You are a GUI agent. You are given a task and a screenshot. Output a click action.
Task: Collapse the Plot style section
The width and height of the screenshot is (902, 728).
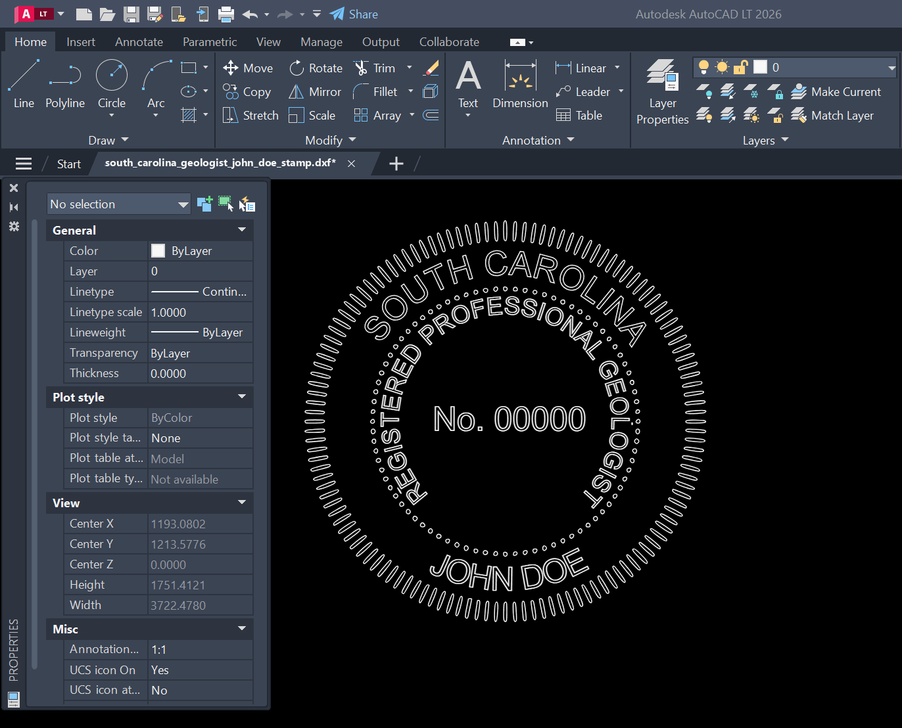pyautogui.click(x=242, y=397)
